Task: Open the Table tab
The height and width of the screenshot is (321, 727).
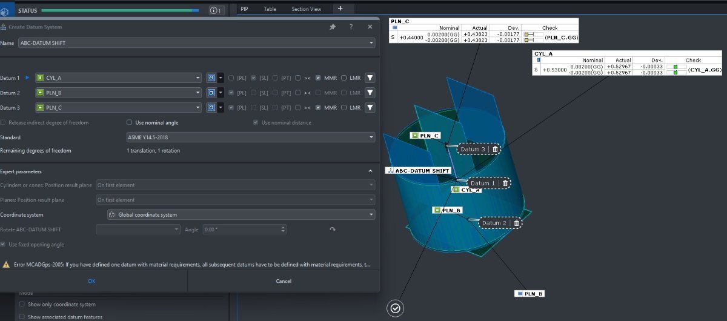Action: coord(270,9)
